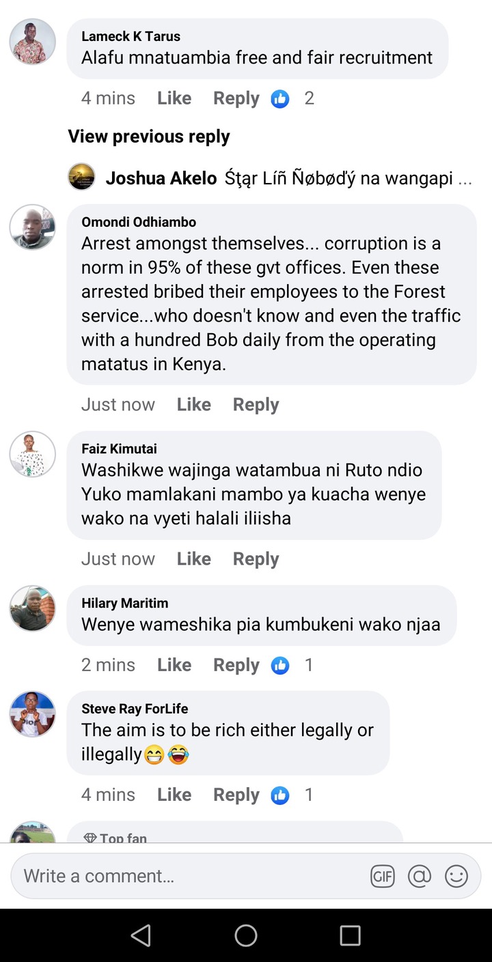492x962 pixels.
Task: Expand View previous reply
Action: coord(149,137)
